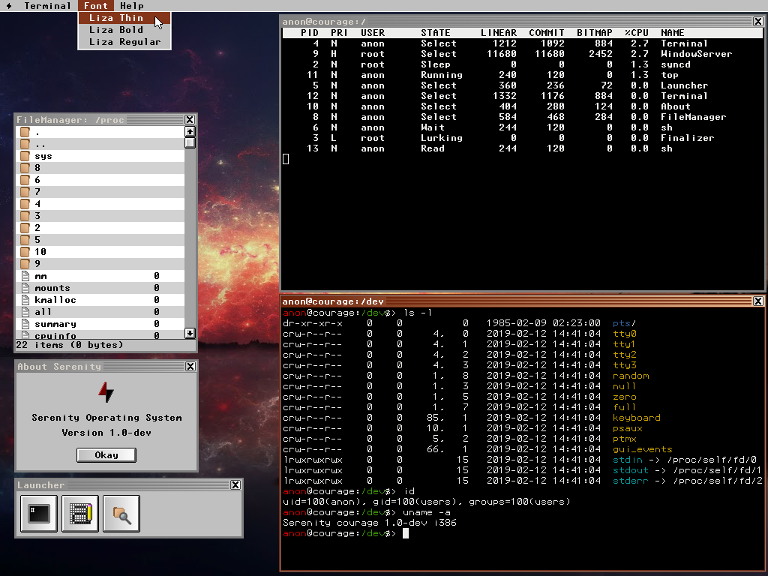Close the About Serenity window
The height and width of the screenshot is (576, 768).
190,367
